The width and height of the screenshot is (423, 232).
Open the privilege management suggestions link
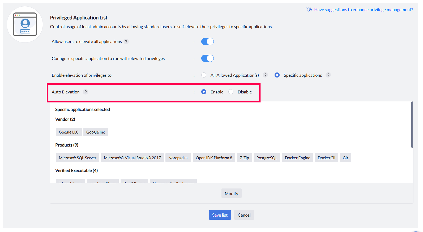coord(364,10)
